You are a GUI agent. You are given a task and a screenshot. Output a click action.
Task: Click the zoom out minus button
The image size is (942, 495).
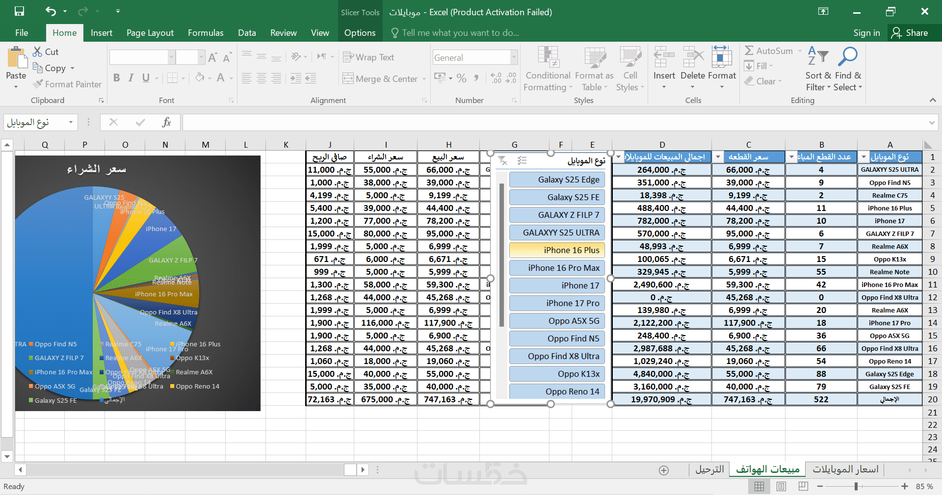(820, 486)
